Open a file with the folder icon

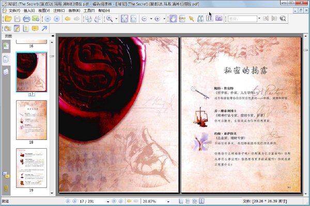8,19
